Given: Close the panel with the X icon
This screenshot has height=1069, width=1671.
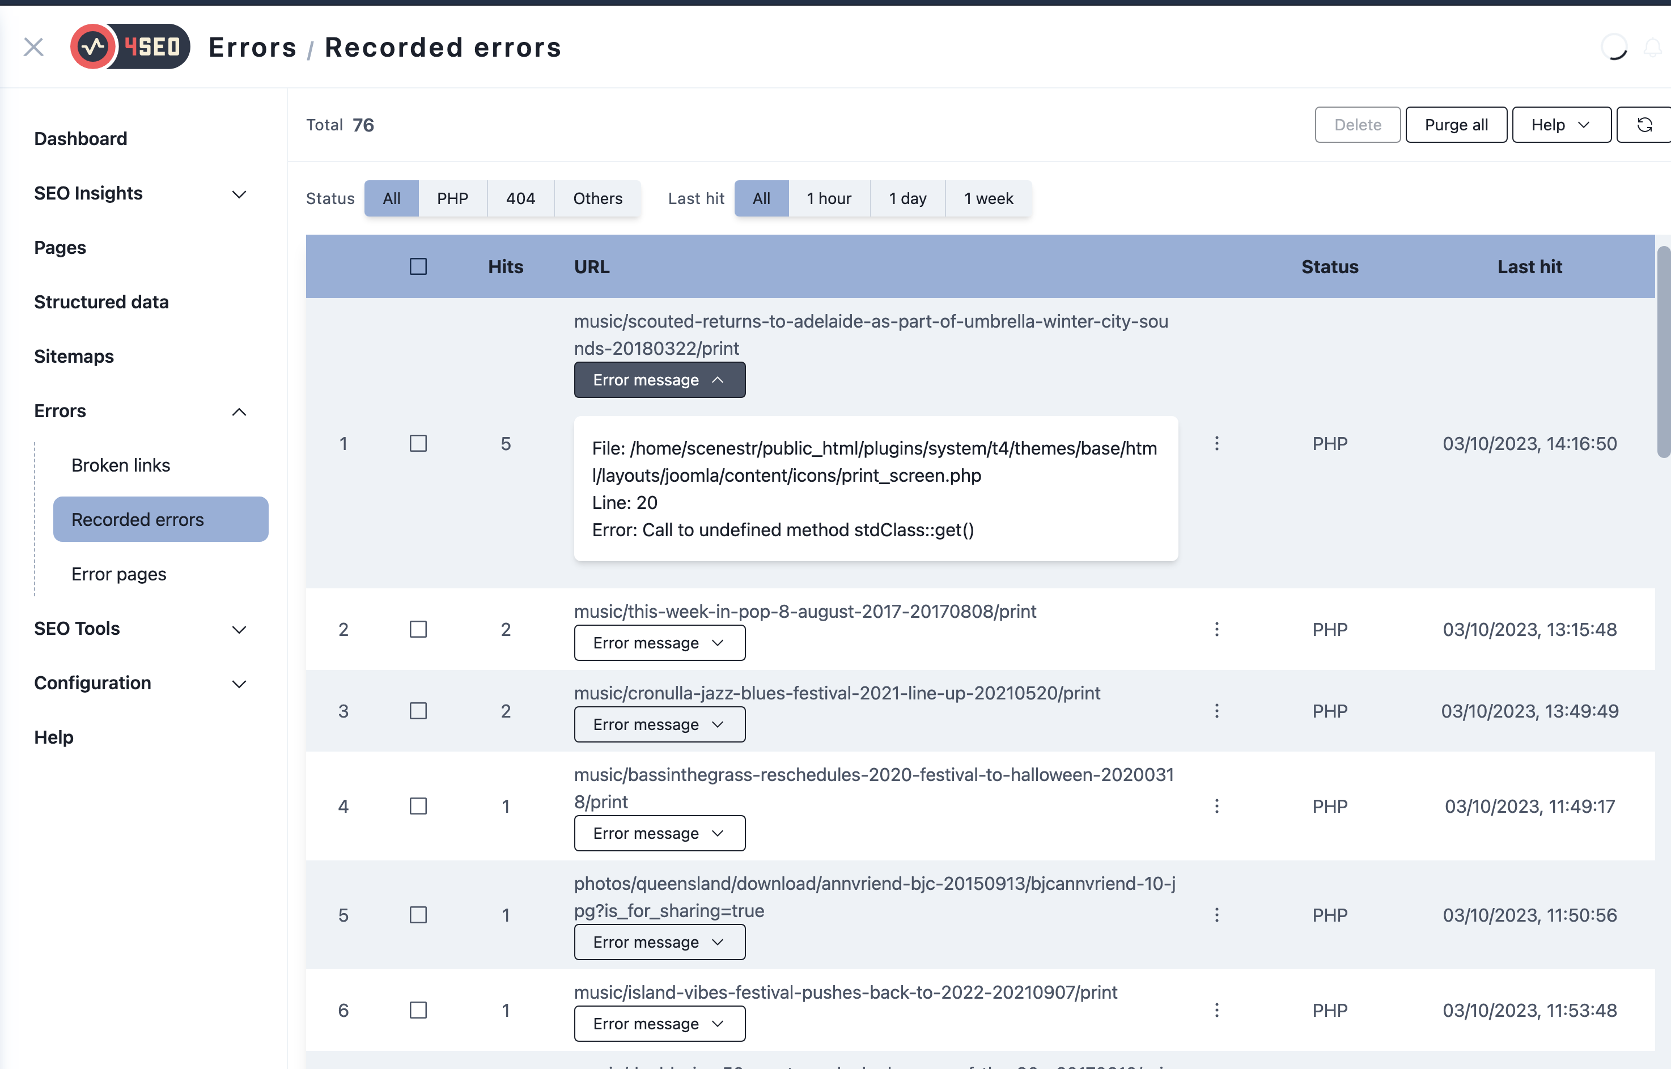Looking at the screenshot, I should coord(33,47).
